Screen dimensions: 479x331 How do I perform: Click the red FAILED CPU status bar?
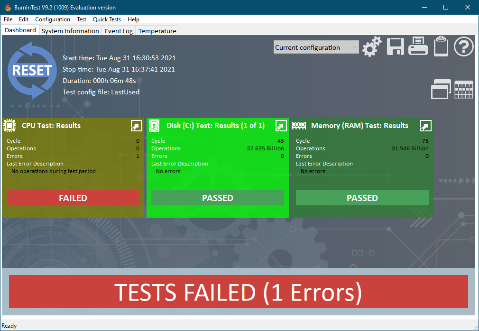73,198
